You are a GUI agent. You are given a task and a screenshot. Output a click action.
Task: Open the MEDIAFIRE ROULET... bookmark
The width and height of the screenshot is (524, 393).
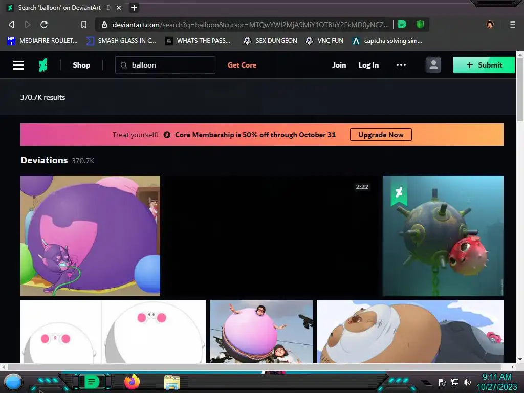coord(42,41)
